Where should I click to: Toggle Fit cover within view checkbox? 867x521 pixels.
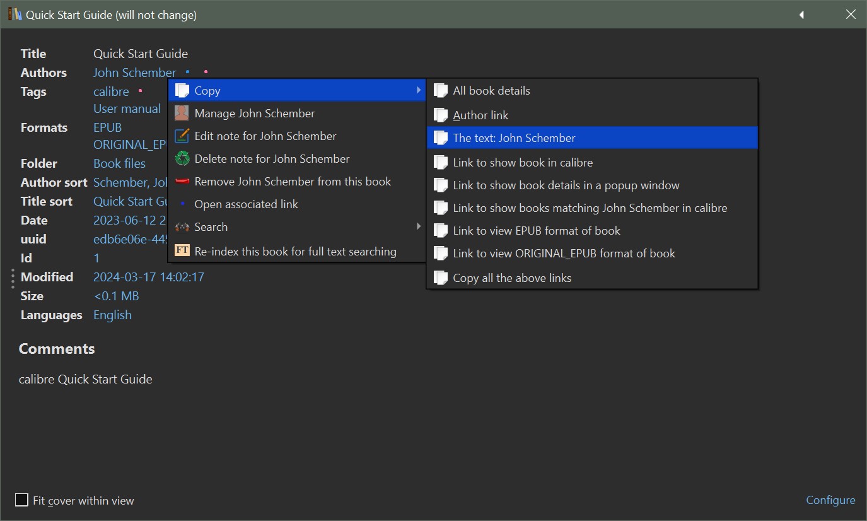pyautogui.click(x=21, y=500)
